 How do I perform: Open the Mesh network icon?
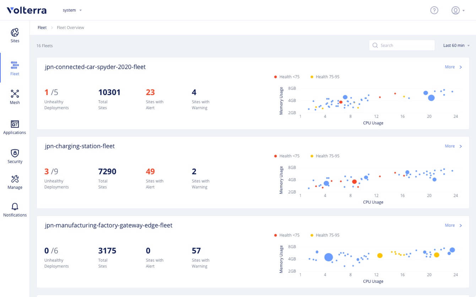point(15,94)
